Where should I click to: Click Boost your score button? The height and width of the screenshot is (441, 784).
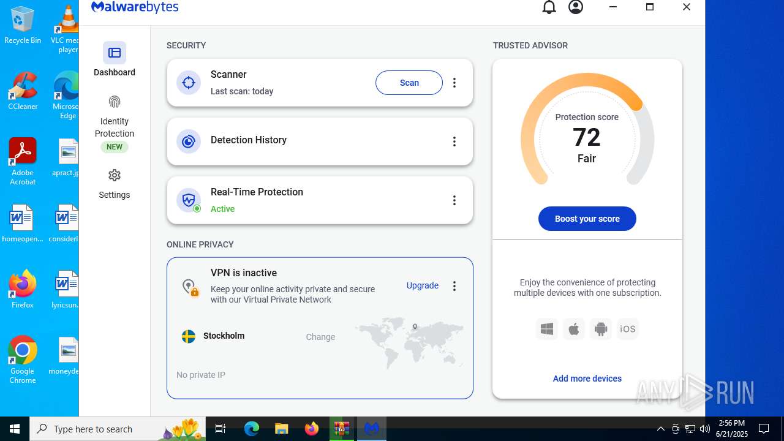tap(587, 219)
